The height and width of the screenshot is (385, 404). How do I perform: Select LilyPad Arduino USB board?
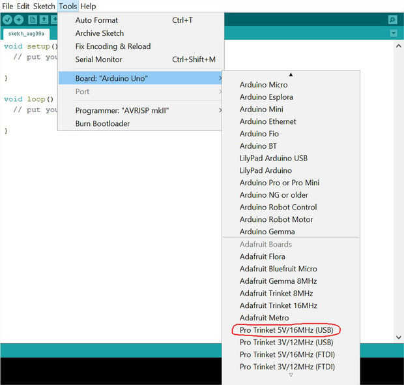(291, 158)
